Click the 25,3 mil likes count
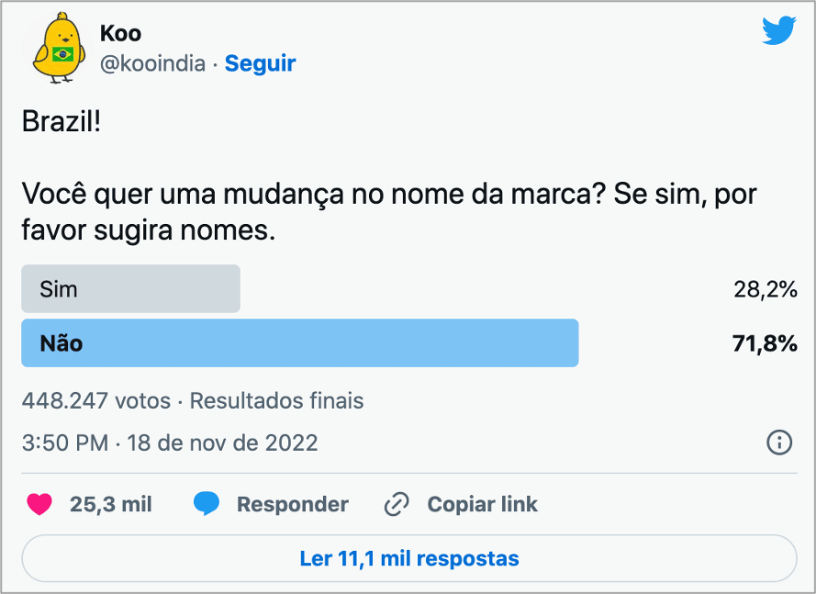 (x=110, y=504)
